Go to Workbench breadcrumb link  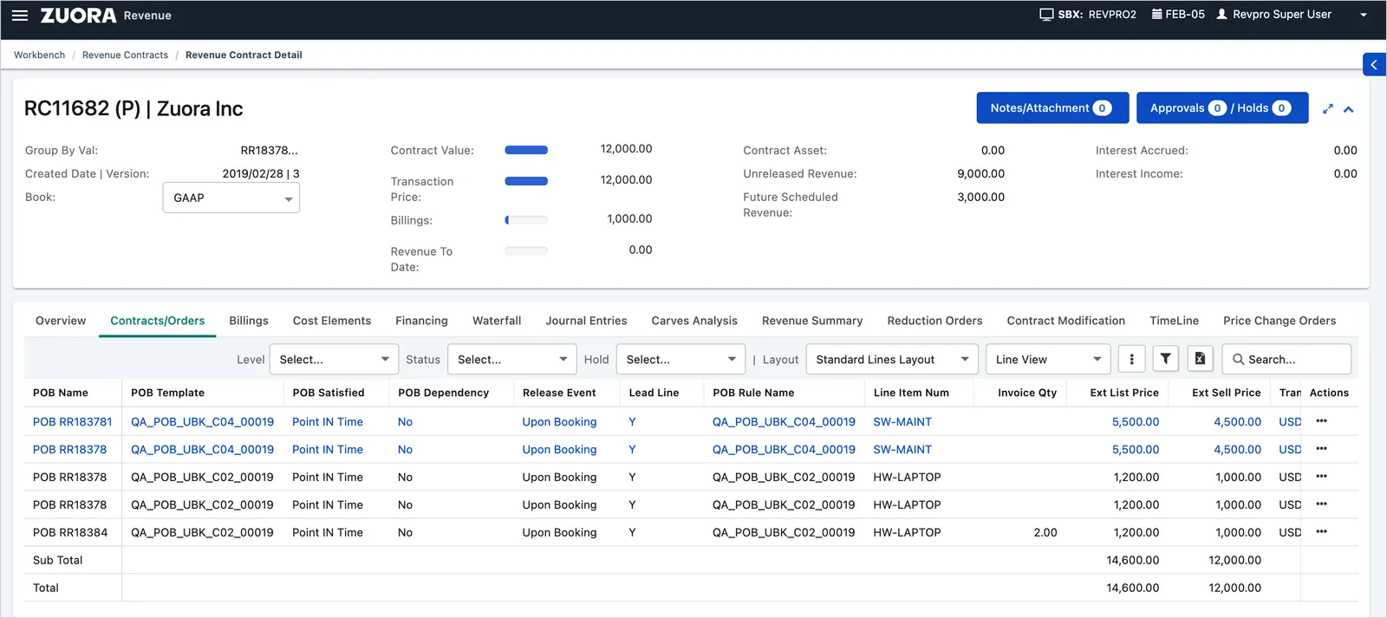40,55
